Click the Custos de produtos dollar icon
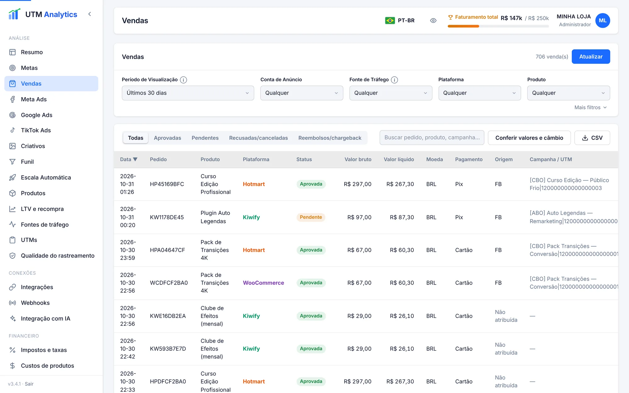Viewport: 629px width, 393px height. 13,366
